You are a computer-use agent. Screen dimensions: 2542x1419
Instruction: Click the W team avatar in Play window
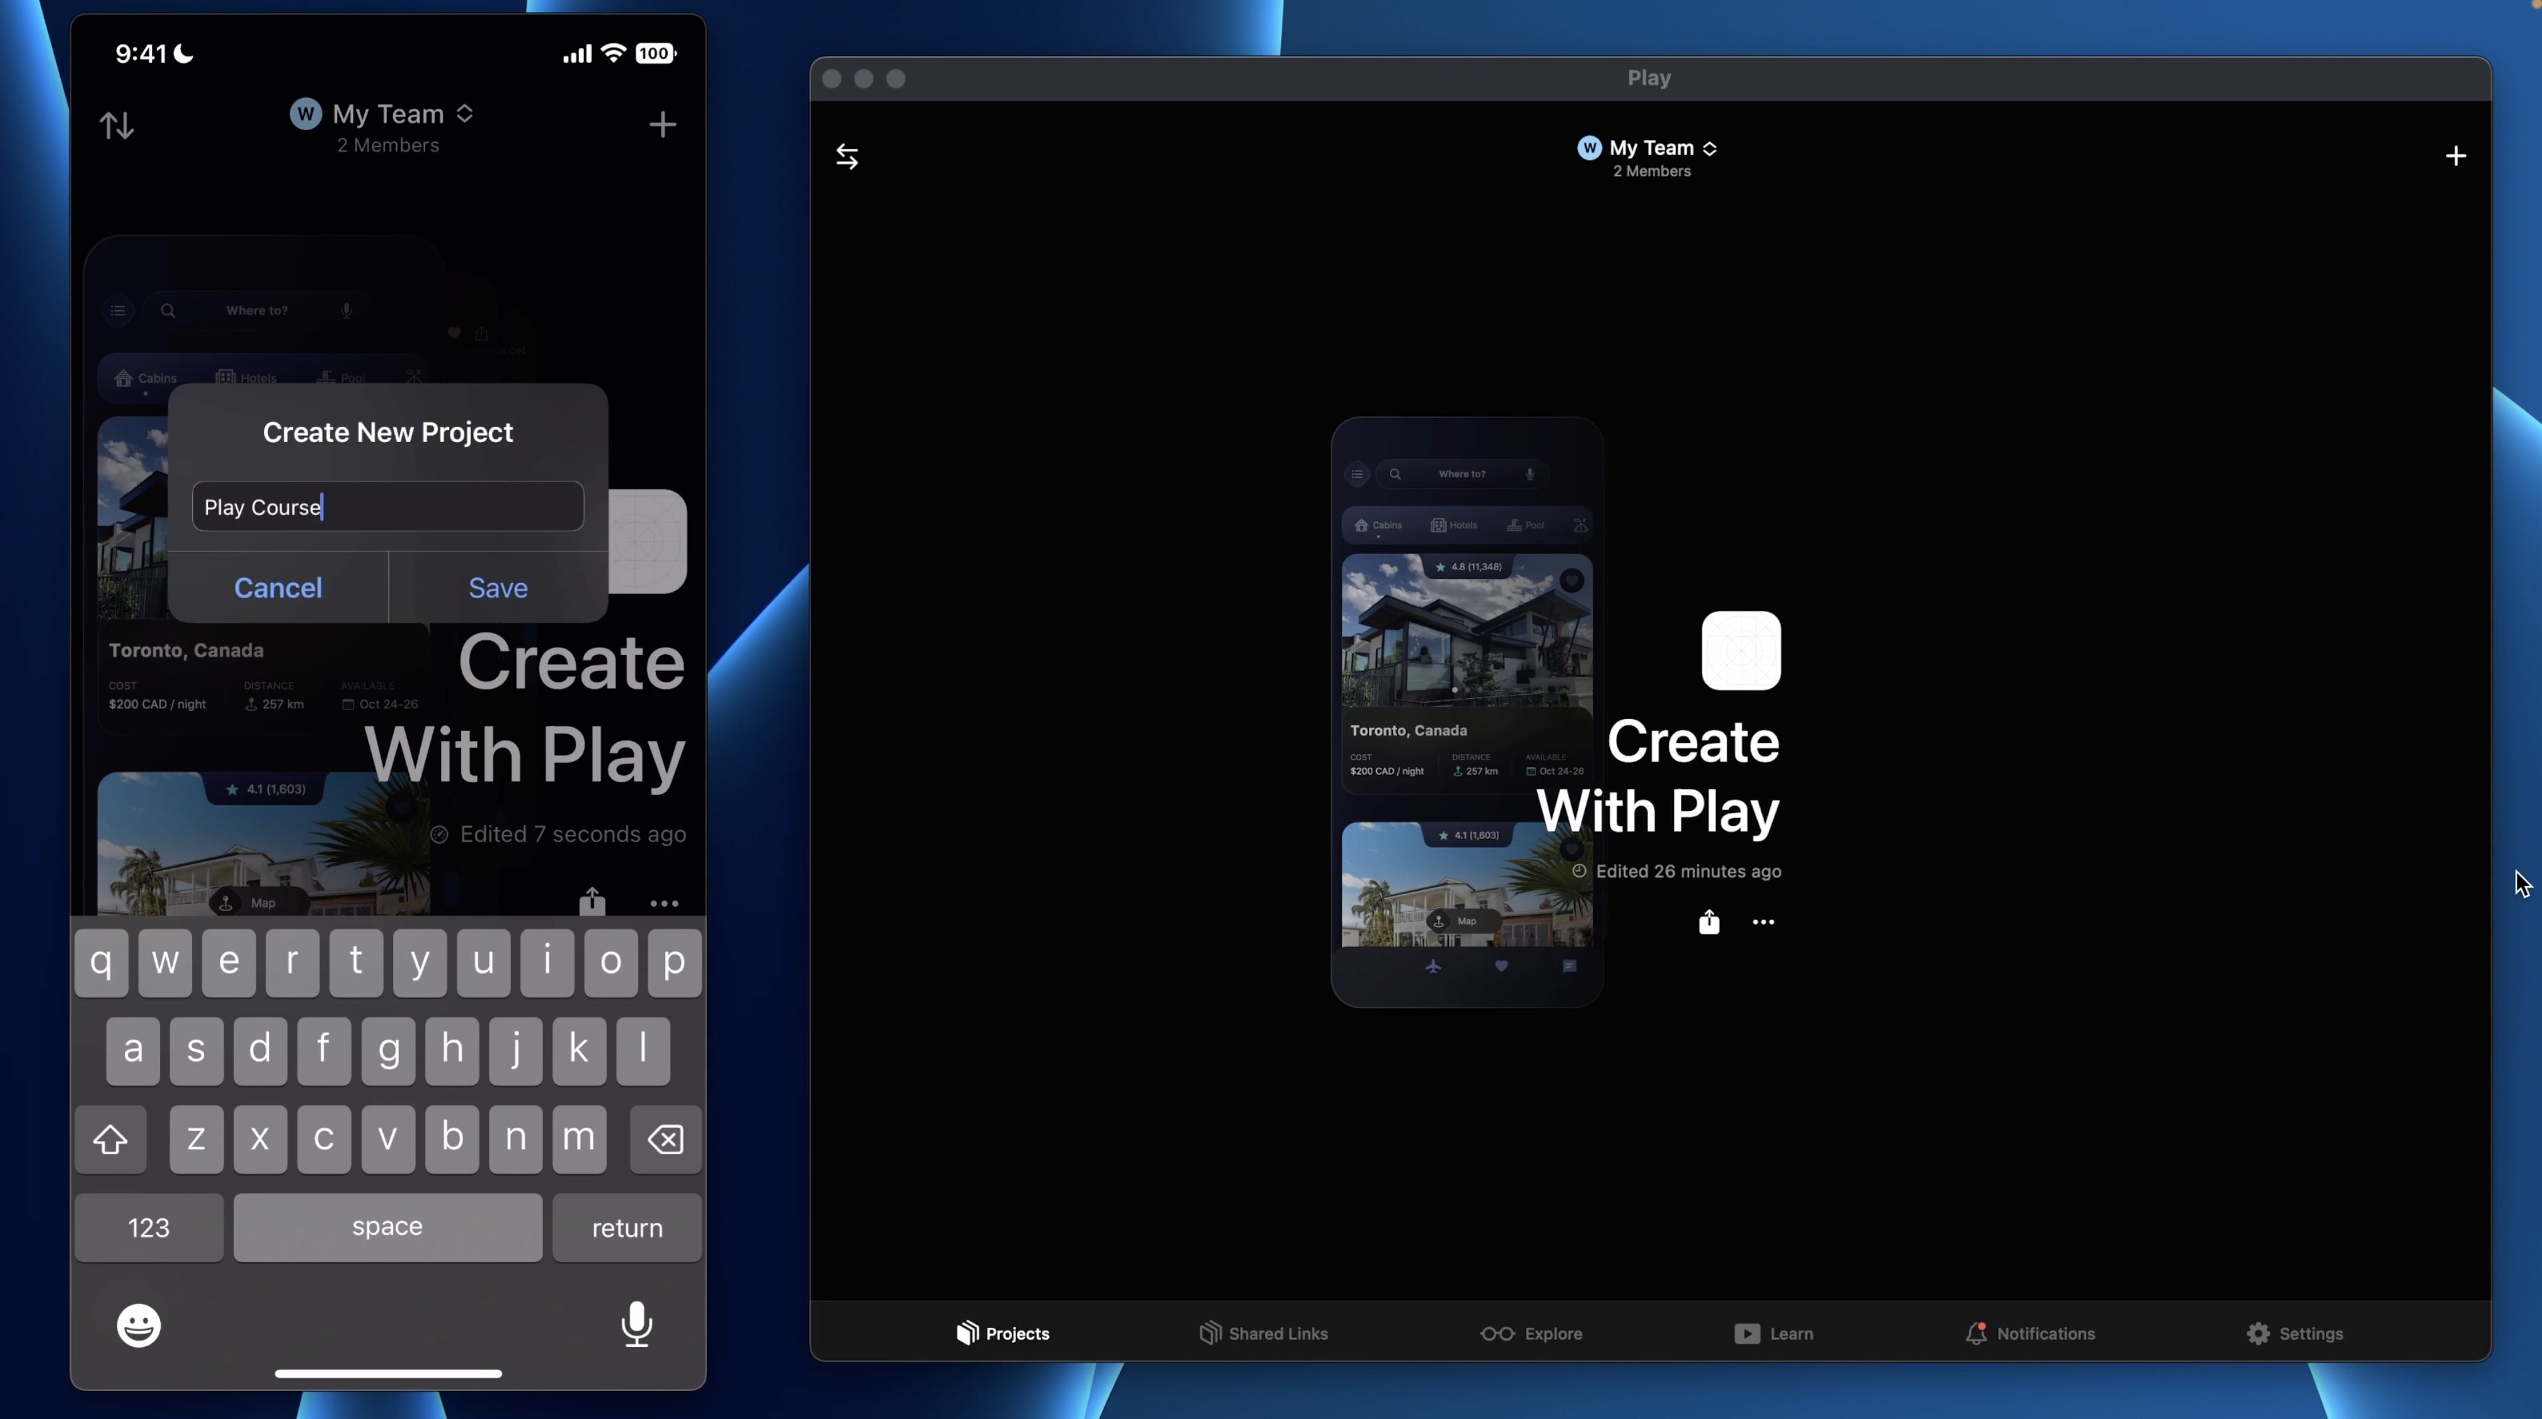click(1589, 148)
